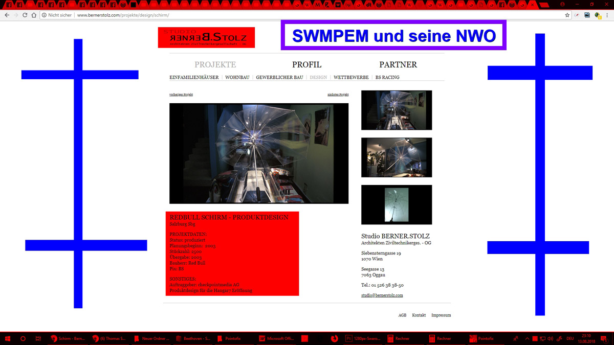Switch to 'Schirm - Bern...' taskbar window
Viewport: 614px width, 345px height.
[x=68, y=338]
